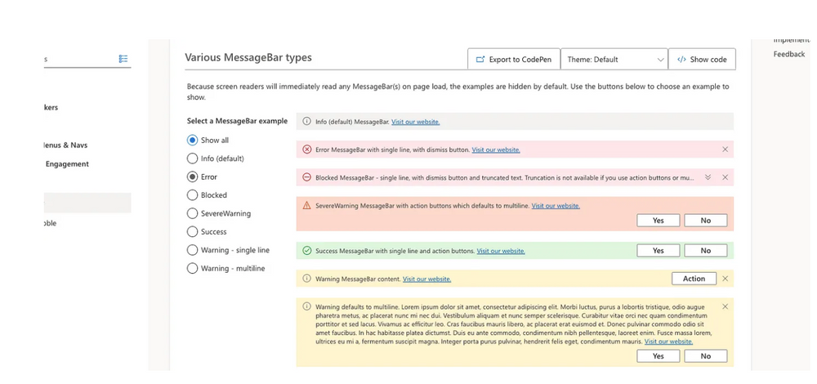This screenshot has width=817, height=384.
Task: Click the Success MessageBar green checkmark icon
Action: tap(307, 251)
